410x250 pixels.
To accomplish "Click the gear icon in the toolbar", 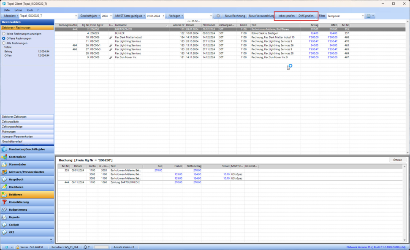I will (x=218, y=16).
